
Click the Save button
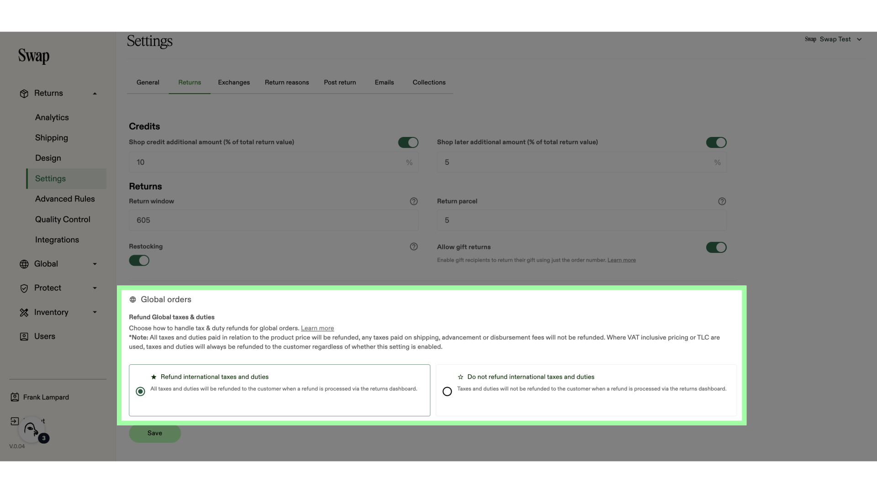click(154, 433)
